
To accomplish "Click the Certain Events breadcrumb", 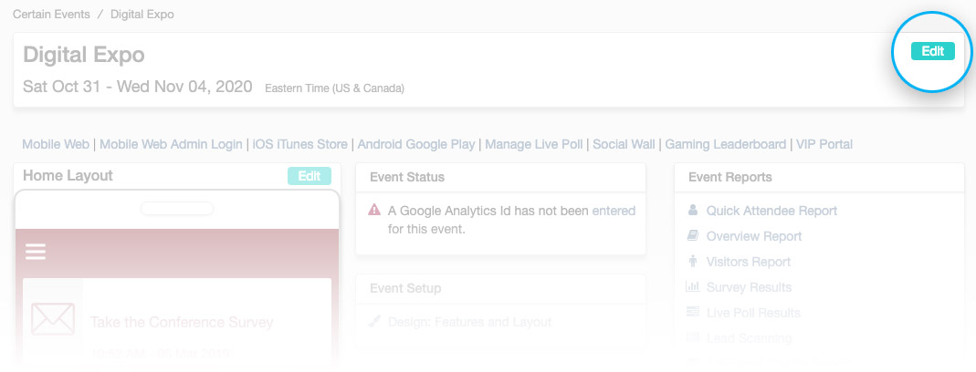I will point(51,14).
